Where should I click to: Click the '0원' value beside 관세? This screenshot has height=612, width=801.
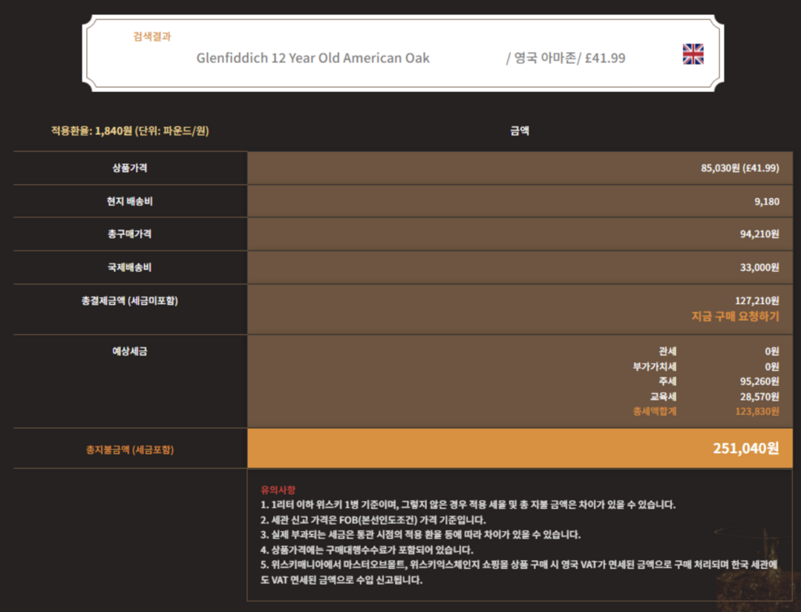(772, 351)
